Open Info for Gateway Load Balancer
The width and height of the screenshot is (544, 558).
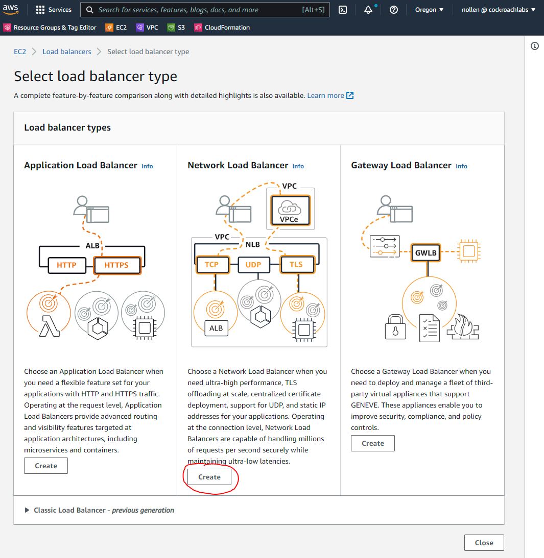[x=461, y=166]
